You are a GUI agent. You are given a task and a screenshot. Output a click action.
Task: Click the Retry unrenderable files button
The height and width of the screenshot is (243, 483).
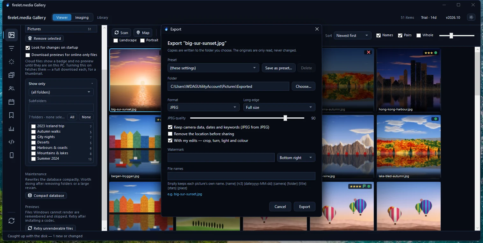[x=50, y=228]
